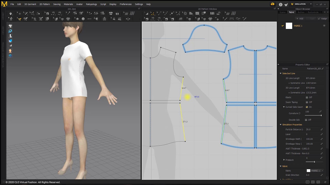This screenshot has width=330, height=185.
Task: Open the 3D Garment menu
Action: (x=30, y=4)
